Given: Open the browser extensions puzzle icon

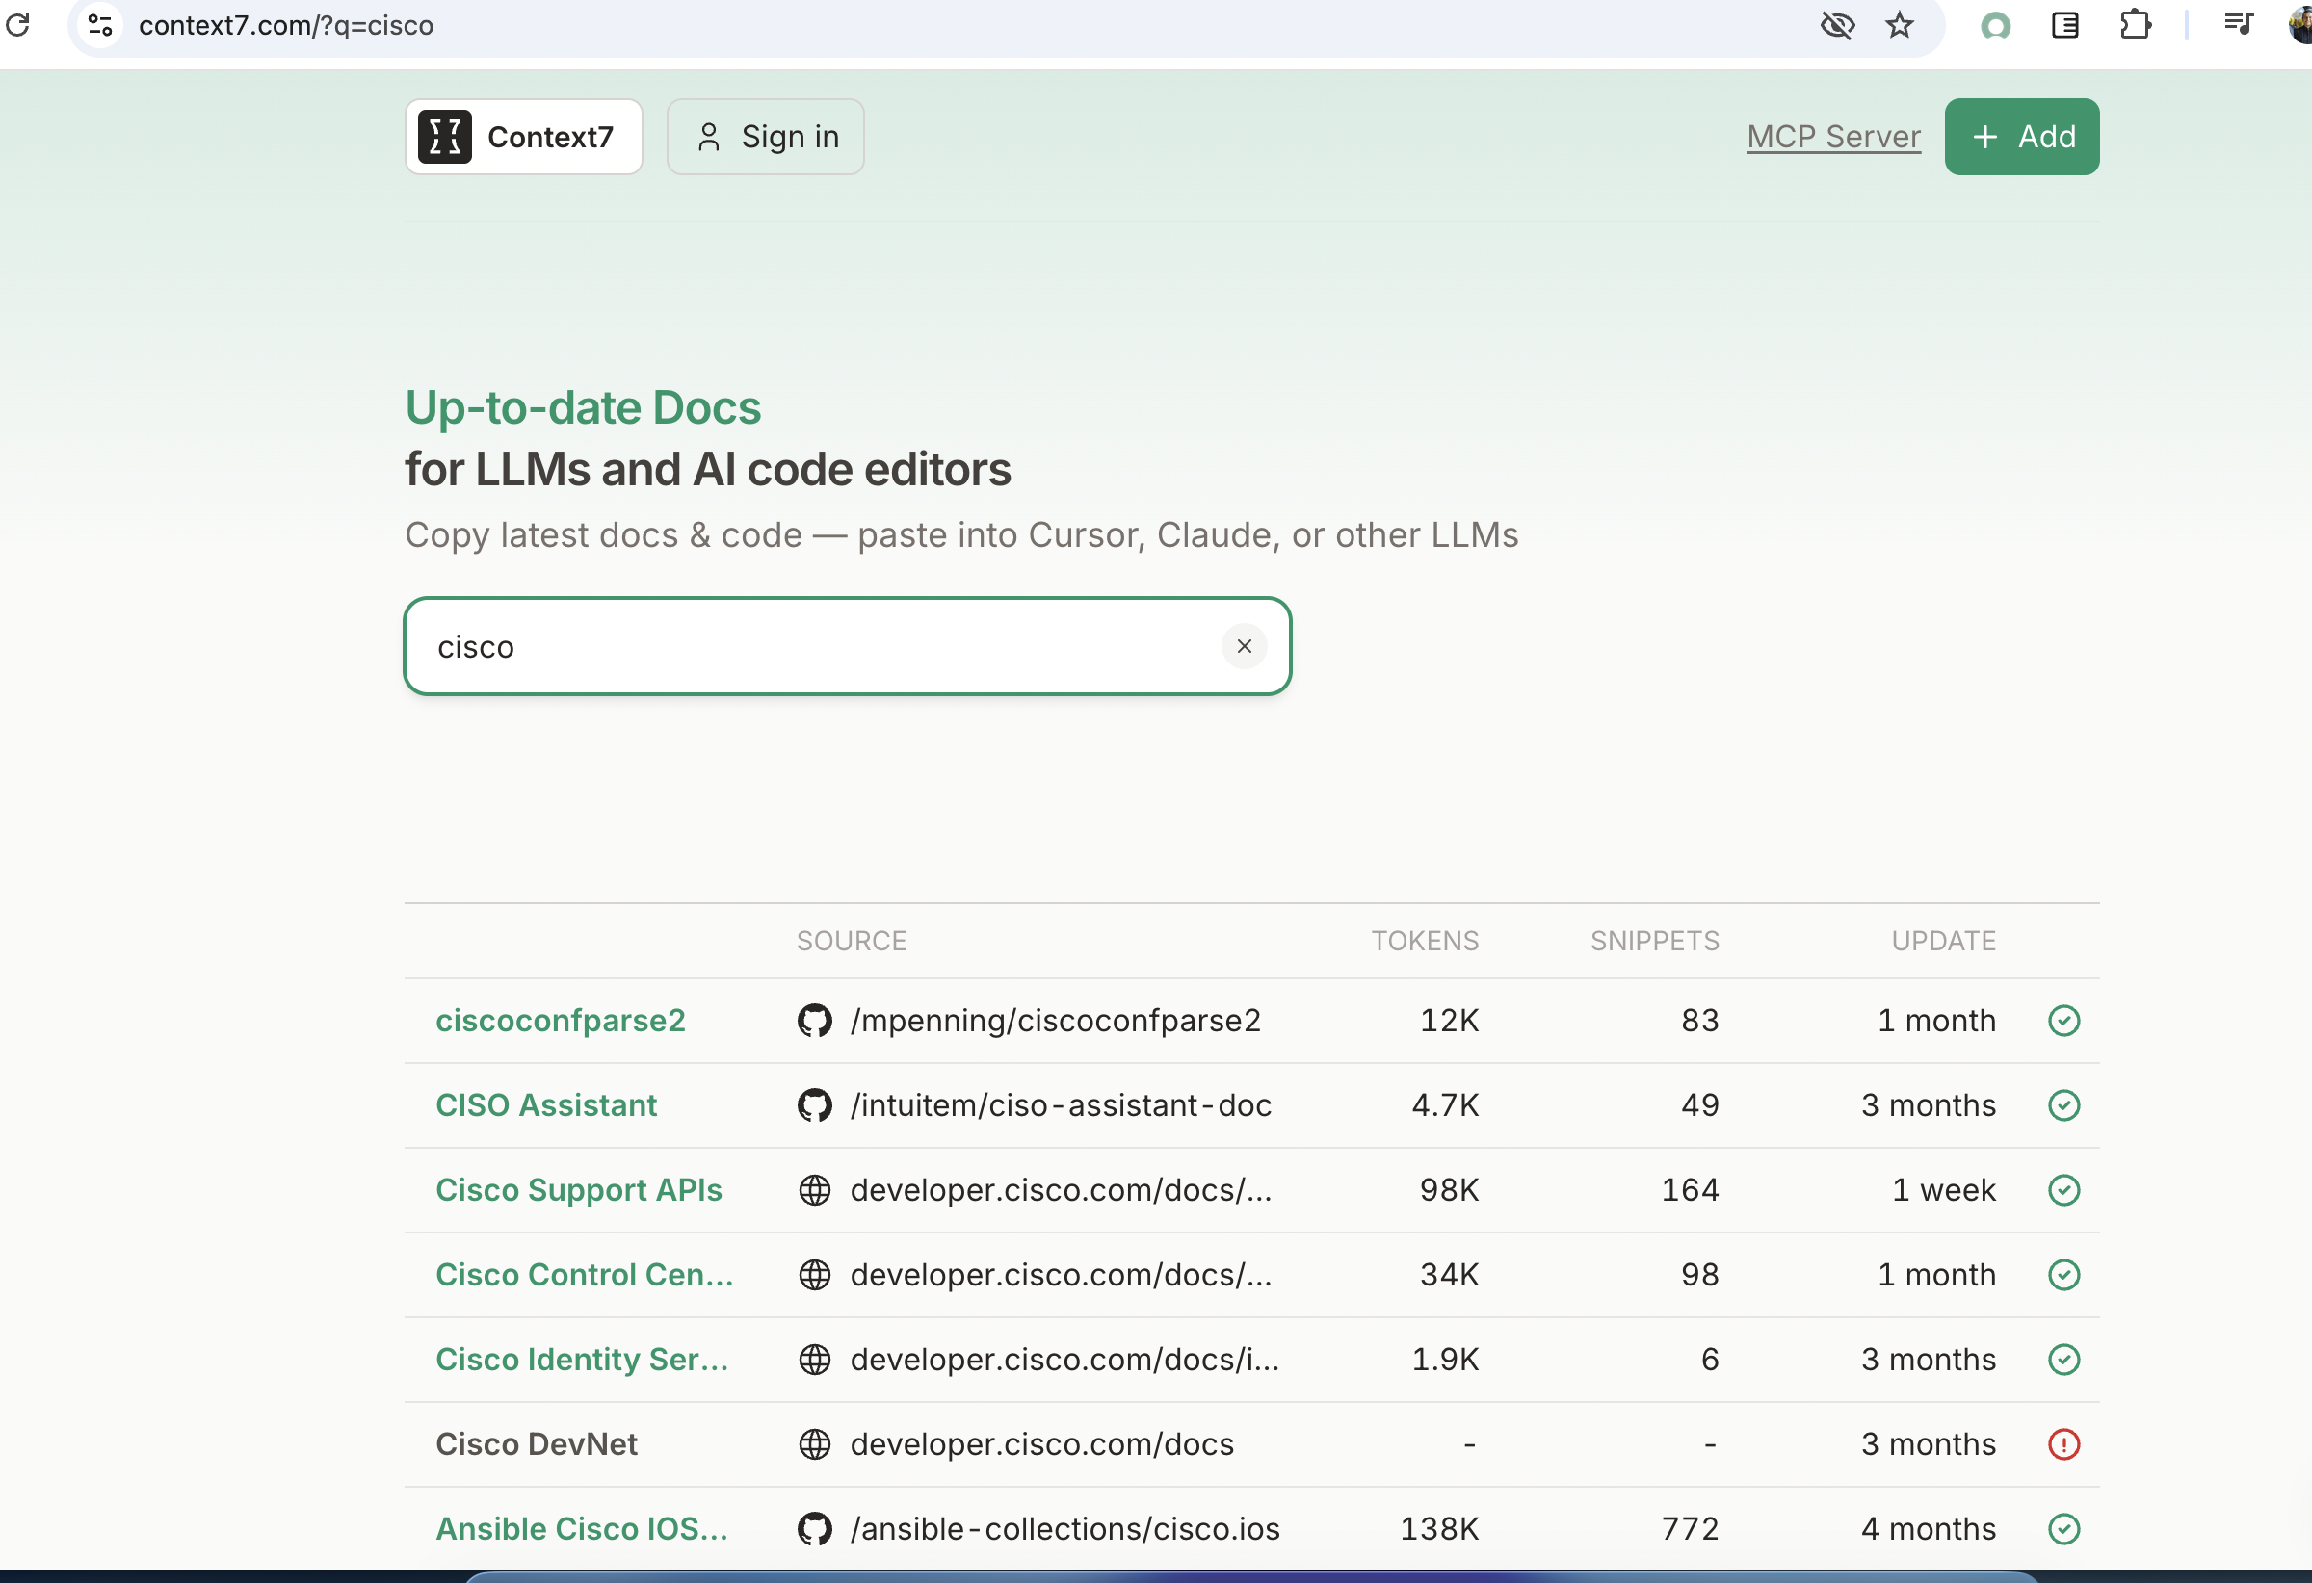Looking at the screenshot, I should point(2134,24).
